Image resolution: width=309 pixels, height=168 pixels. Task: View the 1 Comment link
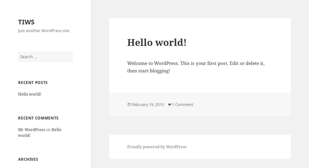pos(183,104)
